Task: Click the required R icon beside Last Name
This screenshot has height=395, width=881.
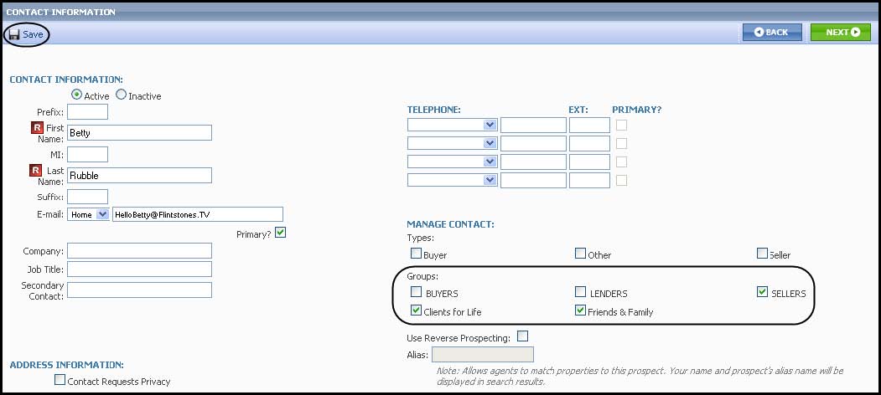Action: tap(37, 171)
